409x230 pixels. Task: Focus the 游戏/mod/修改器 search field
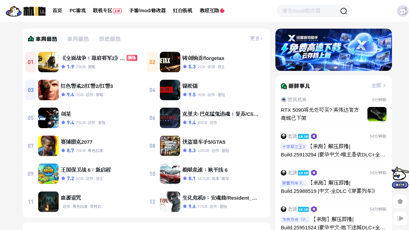point(308,11)
